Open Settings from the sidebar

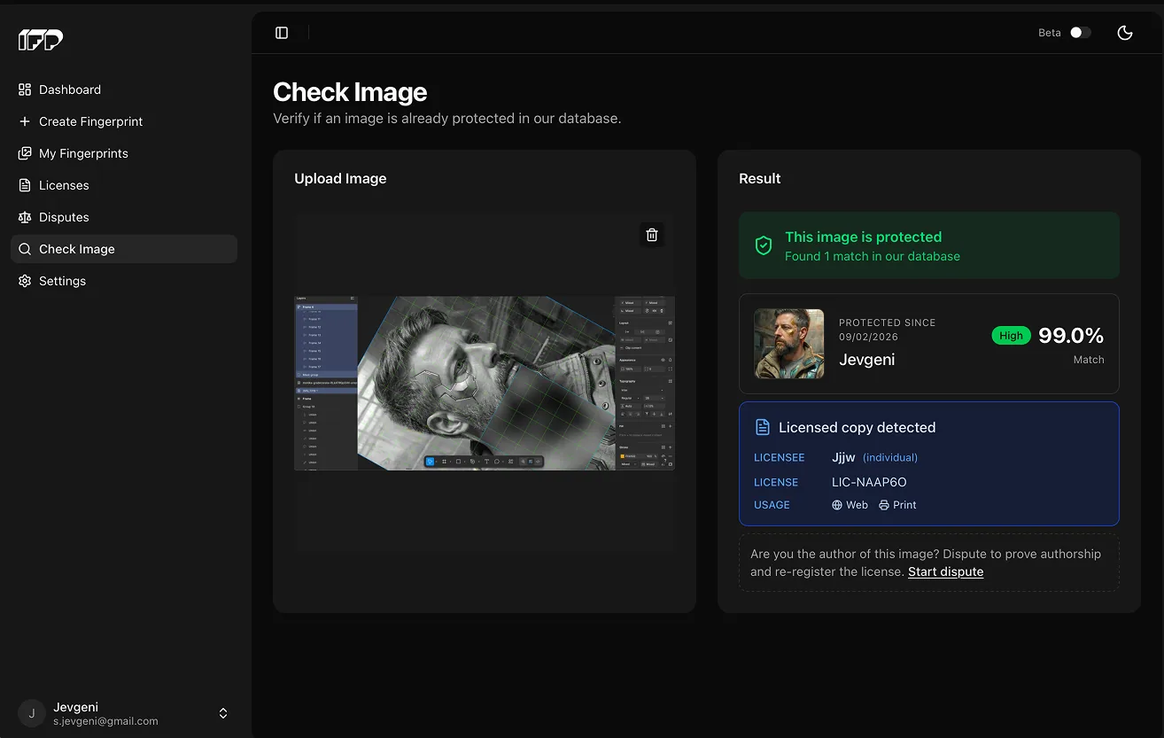(124, 281)
